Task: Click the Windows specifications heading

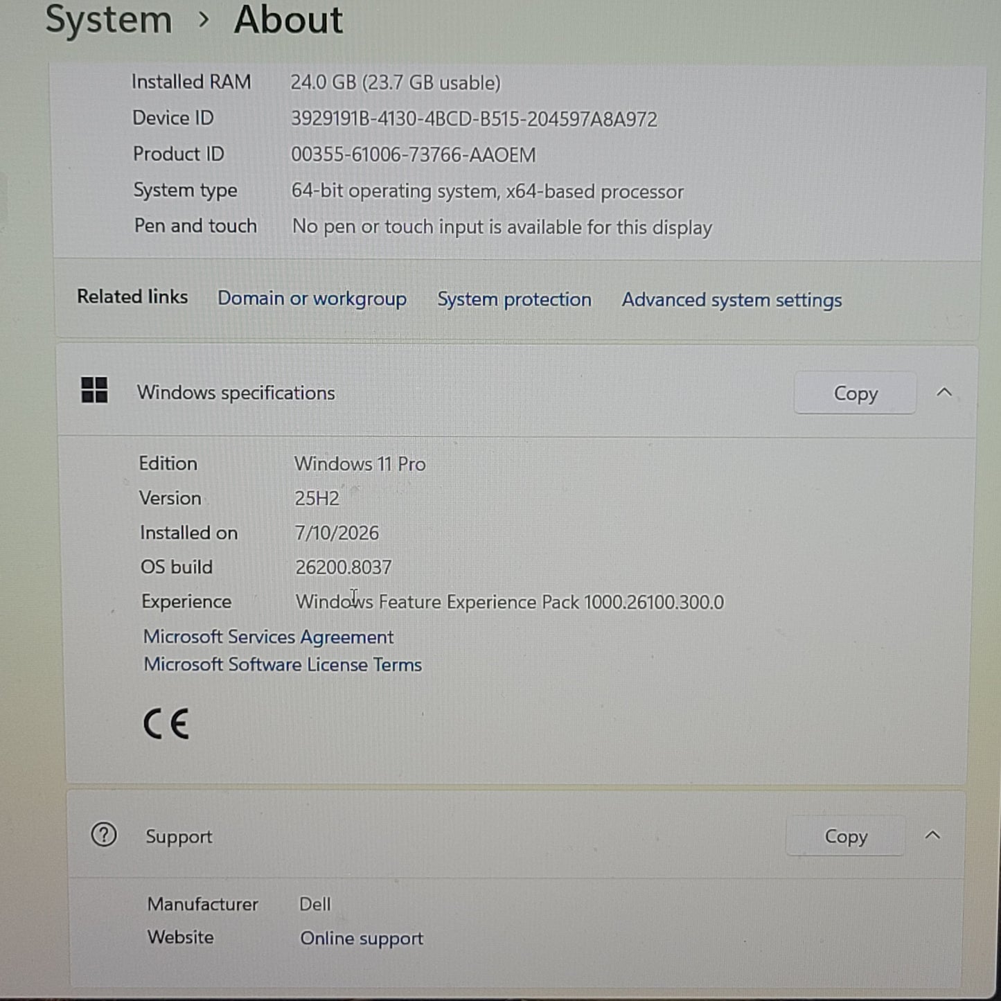Action: [x=236, y=393]
